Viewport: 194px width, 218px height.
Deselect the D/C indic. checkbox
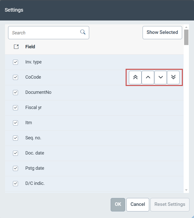click(x=15, y=184)
